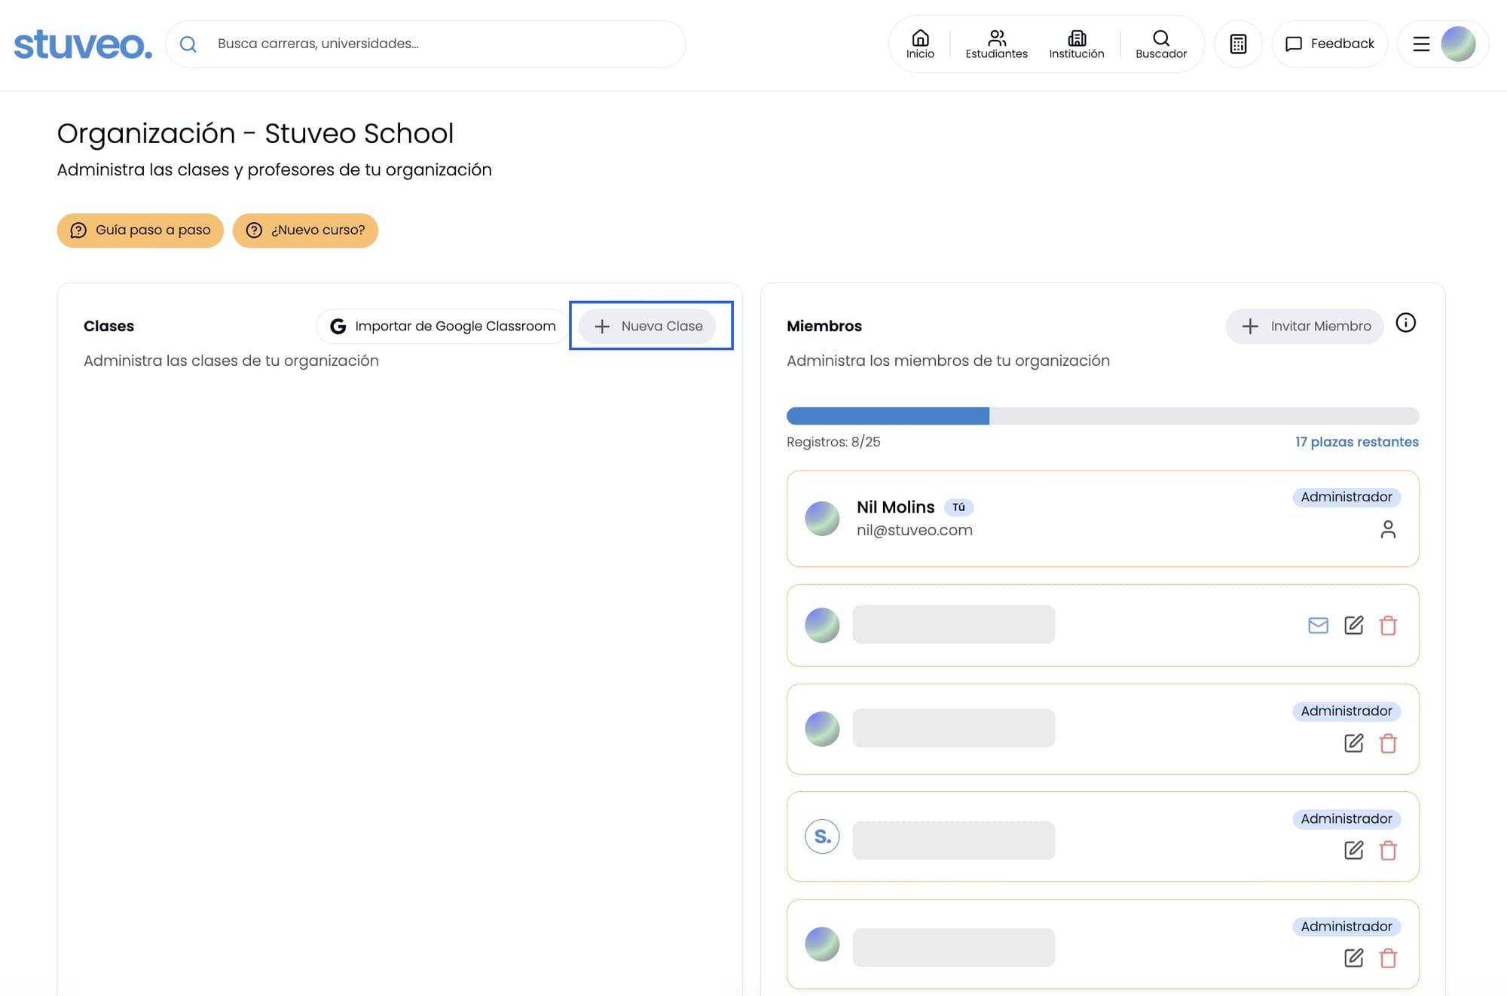
Task: Click the '¿Nuevo curso?' button
Action: [x=305, y=230]
